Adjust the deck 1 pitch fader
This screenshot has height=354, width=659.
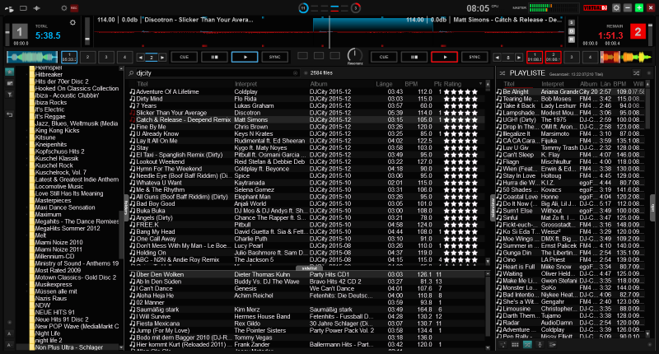tap(7, 35)
